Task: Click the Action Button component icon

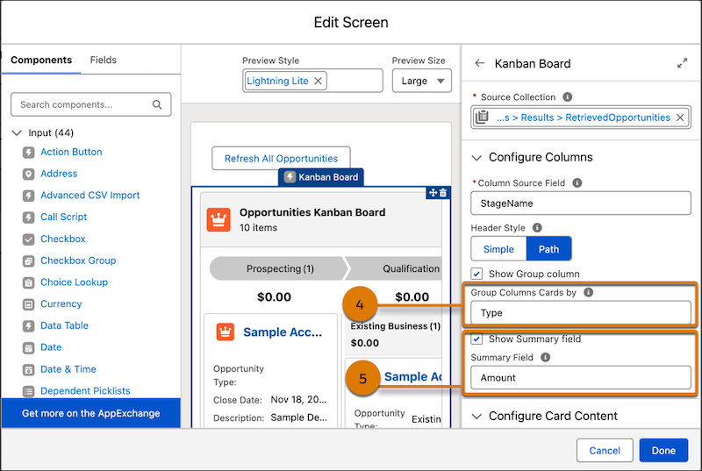Action: [28, 153]
